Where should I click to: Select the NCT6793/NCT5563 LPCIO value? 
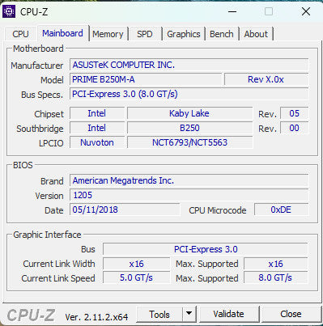pos(189,142)
